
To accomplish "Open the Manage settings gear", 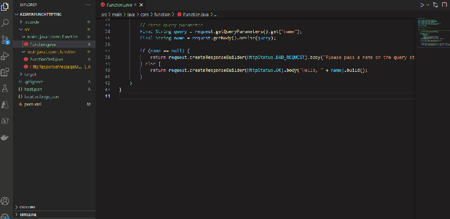I will [5, 216].
